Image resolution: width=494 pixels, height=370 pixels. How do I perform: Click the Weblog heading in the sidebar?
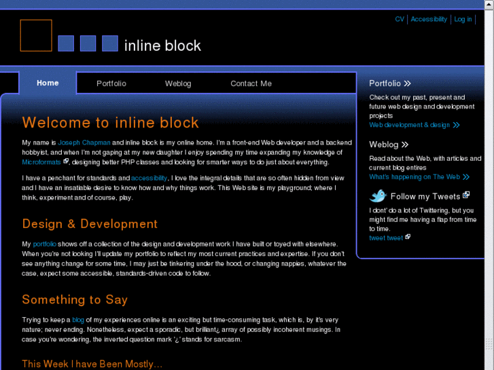[x=384, y=145]
